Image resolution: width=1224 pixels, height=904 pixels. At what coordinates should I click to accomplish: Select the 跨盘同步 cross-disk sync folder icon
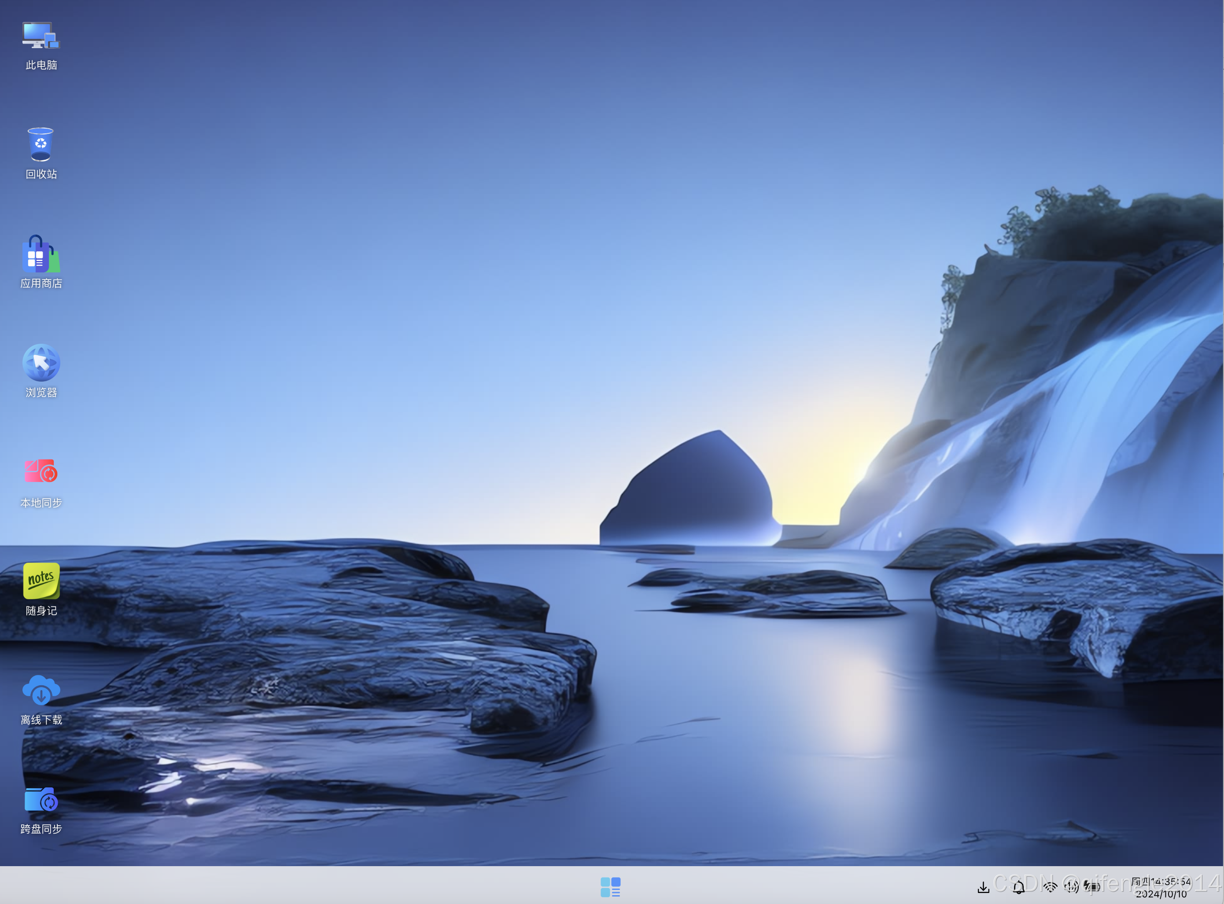pos(41,800)
